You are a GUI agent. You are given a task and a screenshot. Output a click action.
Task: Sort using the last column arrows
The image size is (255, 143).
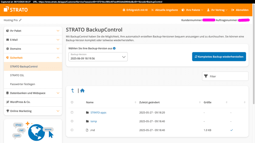(x=245, y=102)
